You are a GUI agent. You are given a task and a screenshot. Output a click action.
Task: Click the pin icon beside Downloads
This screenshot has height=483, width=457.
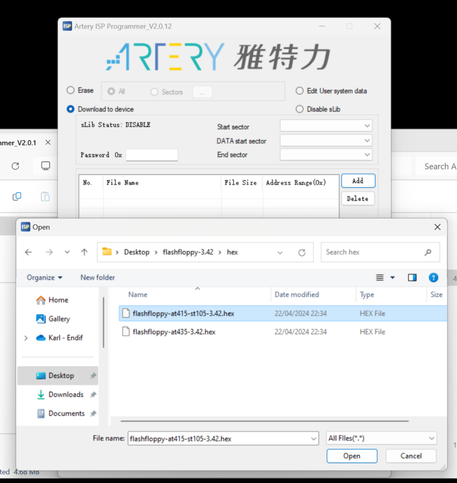[93, 394]
